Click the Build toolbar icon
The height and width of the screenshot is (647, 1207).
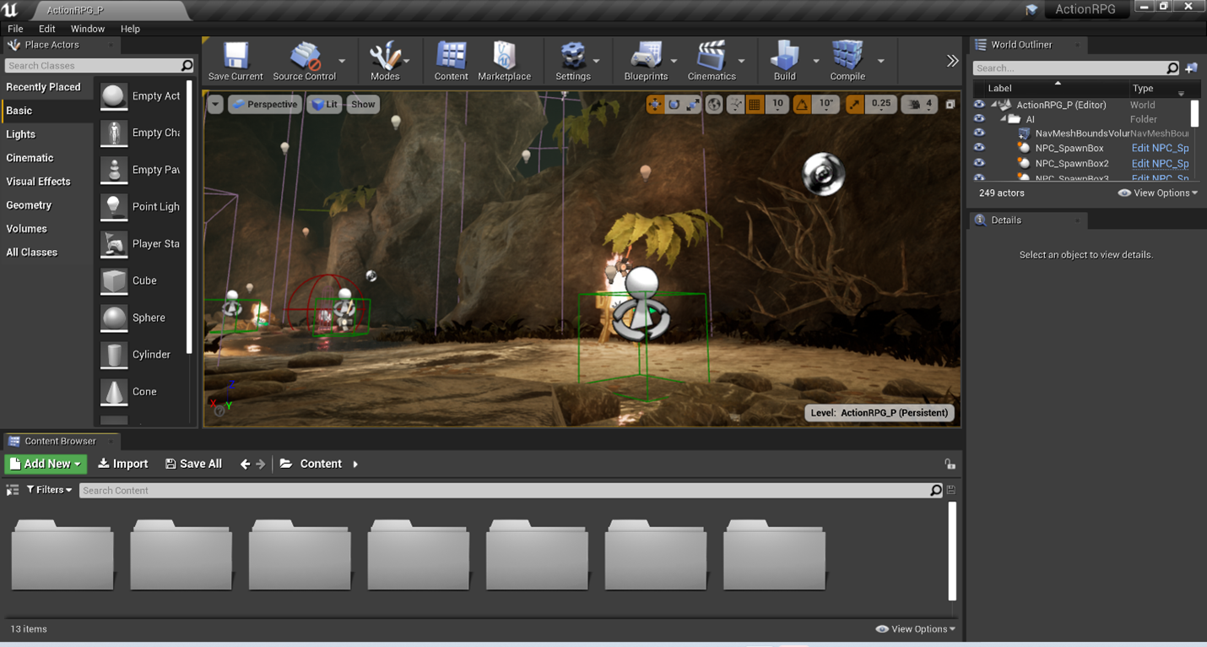point(784,61)
